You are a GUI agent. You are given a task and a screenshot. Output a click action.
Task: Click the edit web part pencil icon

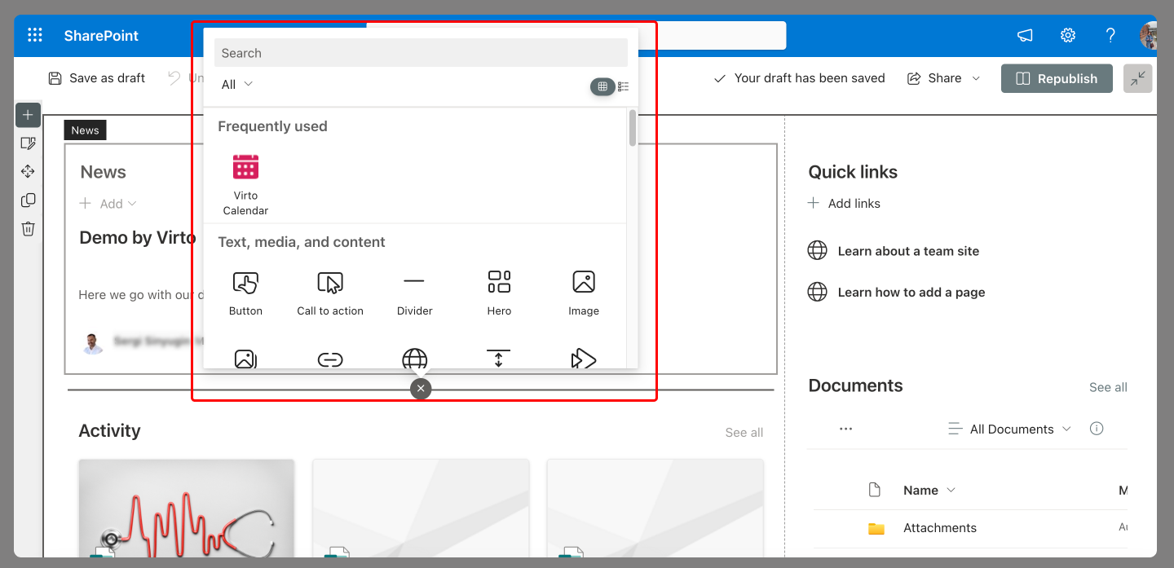point(28,143)
